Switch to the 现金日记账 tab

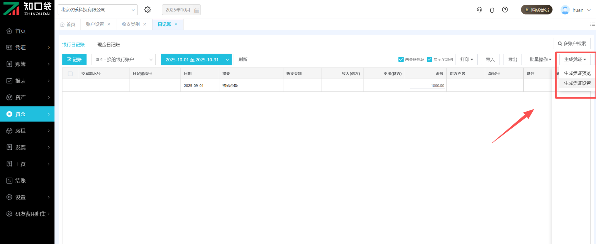109,45
